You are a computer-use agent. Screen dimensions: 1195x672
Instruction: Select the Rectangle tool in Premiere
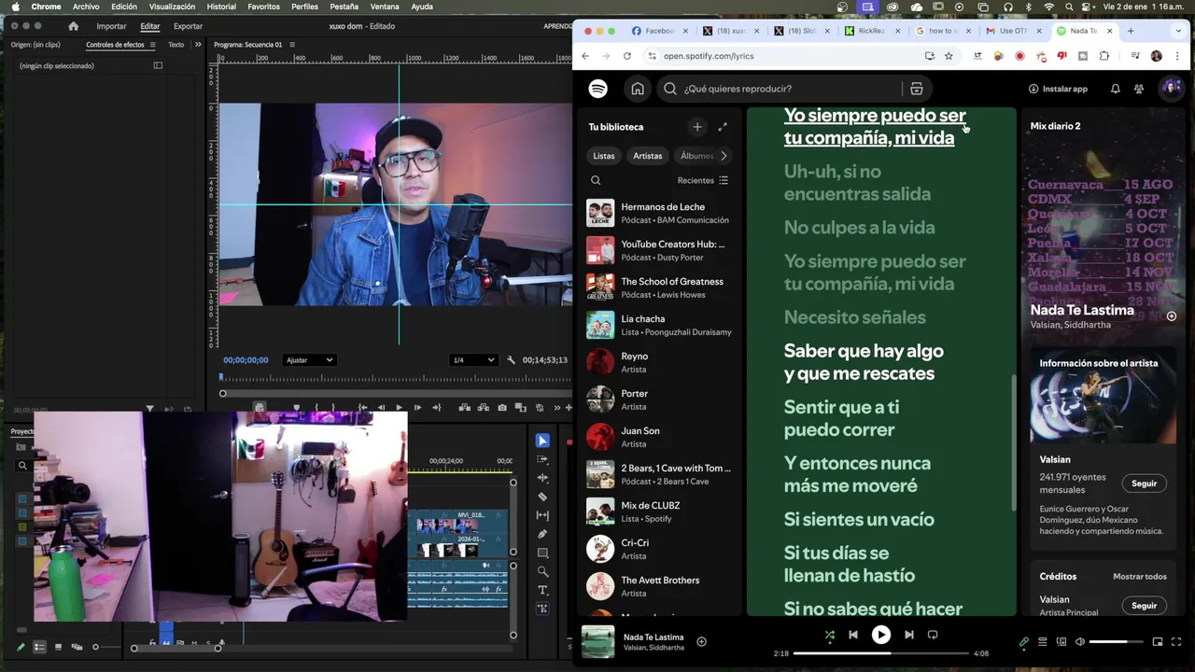(x=542, y=553)
